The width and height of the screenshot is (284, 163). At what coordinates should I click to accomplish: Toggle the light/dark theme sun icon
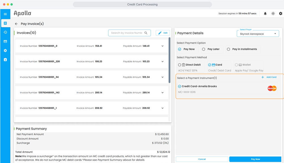pos(273,14)
